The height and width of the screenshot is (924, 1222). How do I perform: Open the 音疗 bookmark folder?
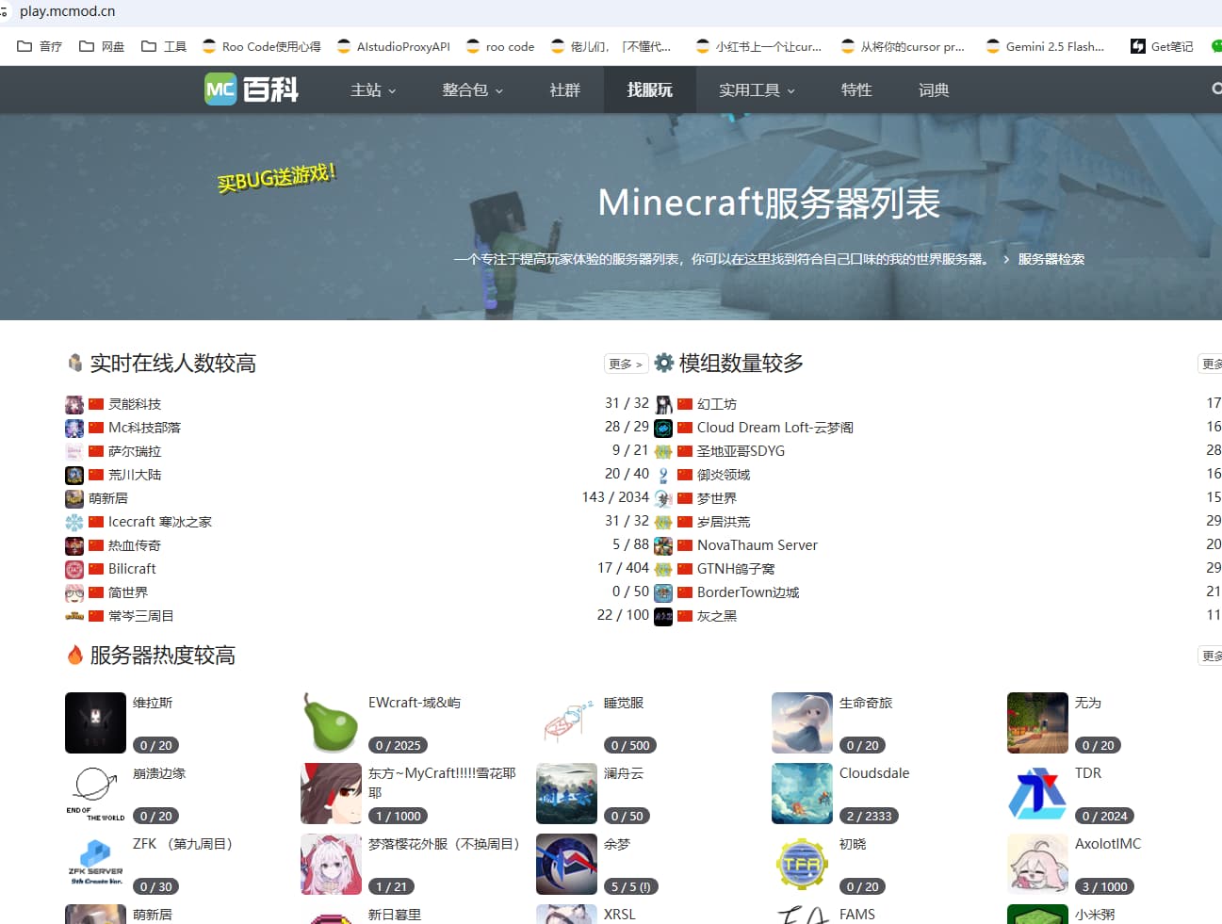pyautogui.click(x=40, y=46)
